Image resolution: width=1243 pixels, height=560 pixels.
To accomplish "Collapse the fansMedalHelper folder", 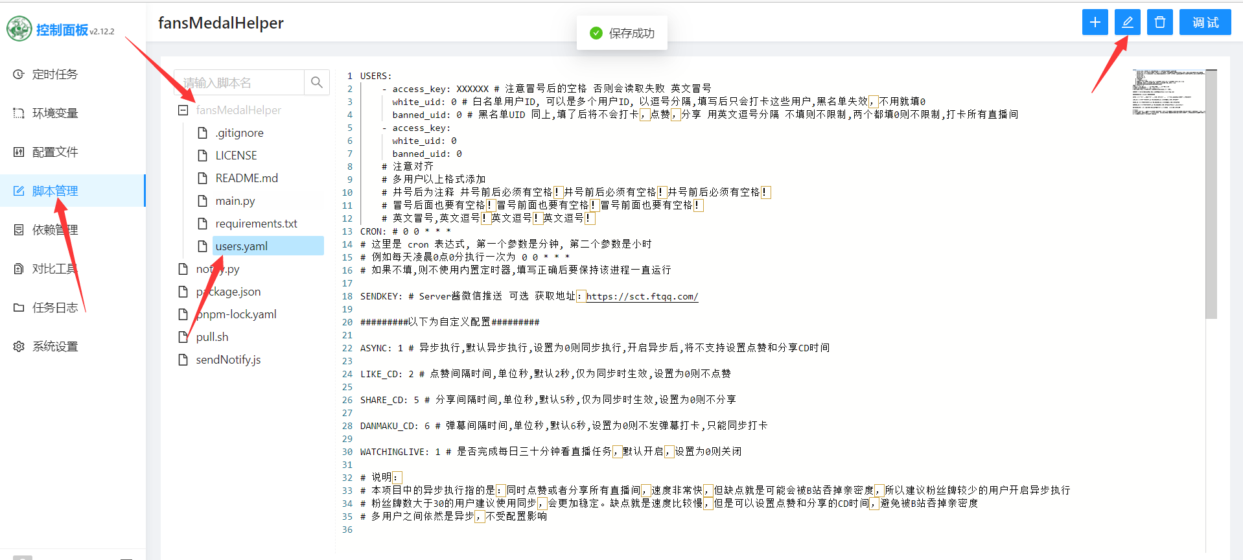I will (x=183, y=110).
